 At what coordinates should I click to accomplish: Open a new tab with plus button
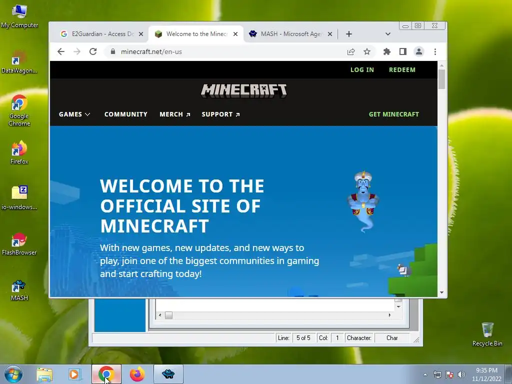348,34
